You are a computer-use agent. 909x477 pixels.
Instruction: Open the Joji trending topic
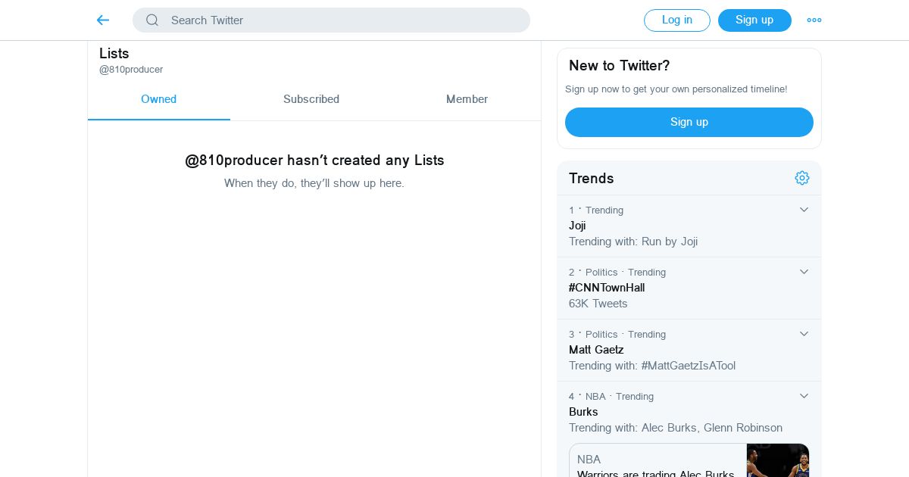click(x=577, y=226)
